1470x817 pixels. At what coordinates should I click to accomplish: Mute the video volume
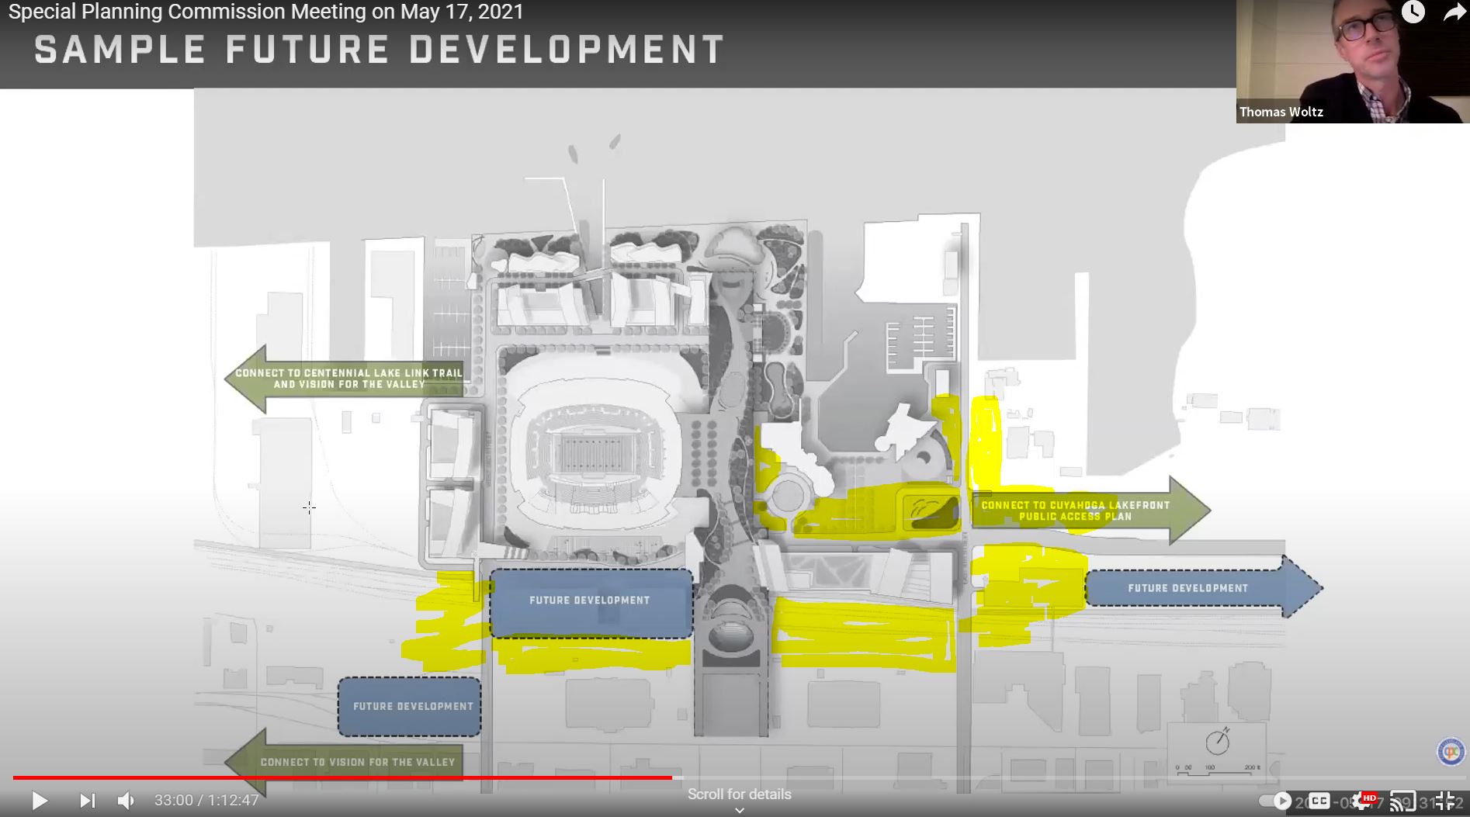coord(126,801)
